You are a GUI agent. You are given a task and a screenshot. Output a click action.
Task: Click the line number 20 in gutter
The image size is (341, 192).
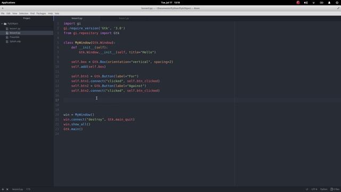click(x=57, y=115)
